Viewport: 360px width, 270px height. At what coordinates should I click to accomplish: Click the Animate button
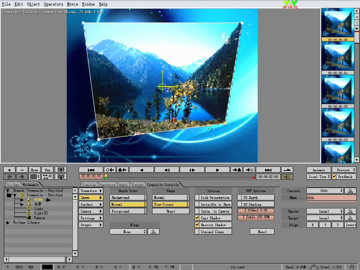pos(319,170)
